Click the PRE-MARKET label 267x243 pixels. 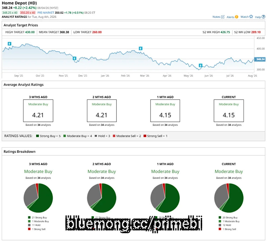coord(46,13)
